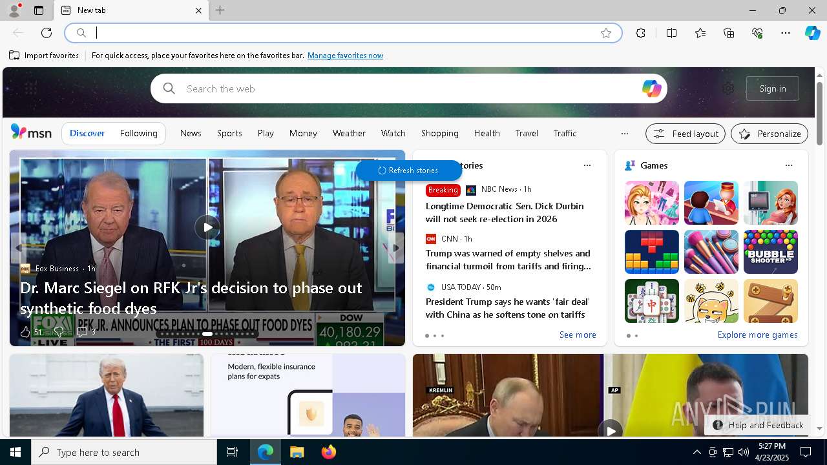Expand more navigation categories ellipsis
The width and height of the screenshot is (827, 465).
624,134
